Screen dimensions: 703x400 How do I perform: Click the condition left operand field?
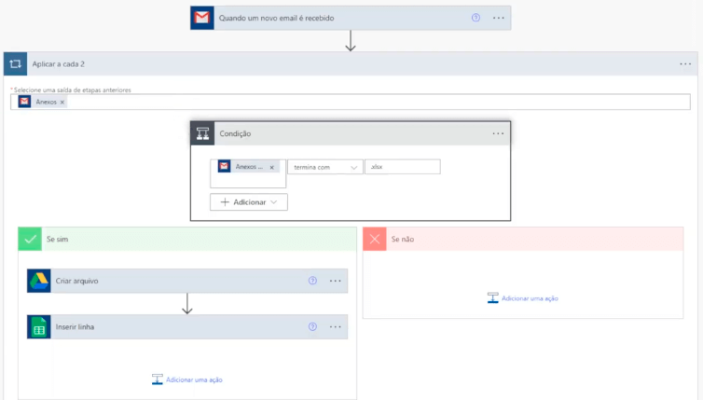(x=248, y=173)
